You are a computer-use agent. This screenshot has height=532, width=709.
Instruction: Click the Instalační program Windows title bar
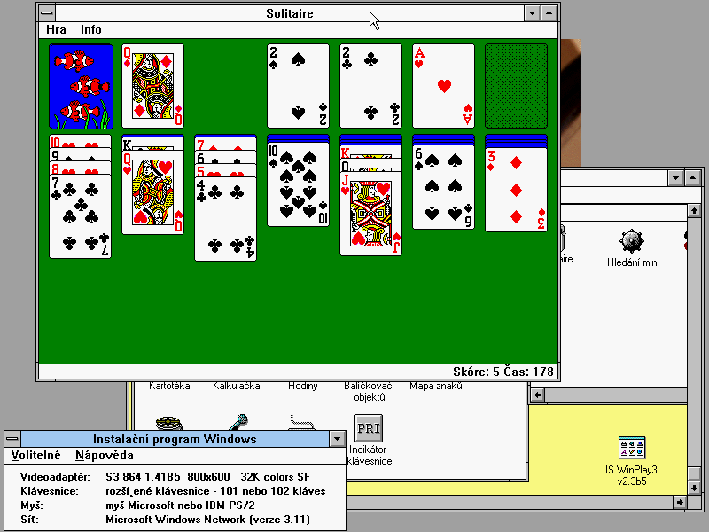click(x=175, y=439)
